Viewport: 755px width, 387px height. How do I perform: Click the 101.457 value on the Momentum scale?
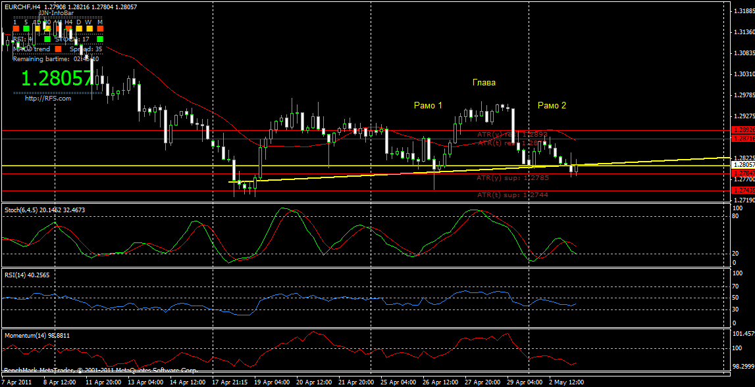click(743, 333)
